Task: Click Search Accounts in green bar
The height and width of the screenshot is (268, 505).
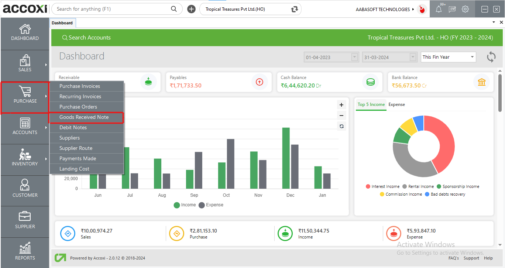Action: (x=86, y=38)
